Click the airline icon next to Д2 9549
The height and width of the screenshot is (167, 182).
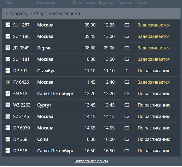pyautogui.click(x=8, y=48)
